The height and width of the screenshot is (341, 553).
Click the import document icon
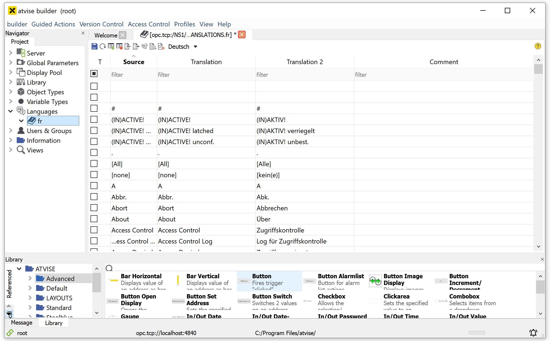click(128, 47)
